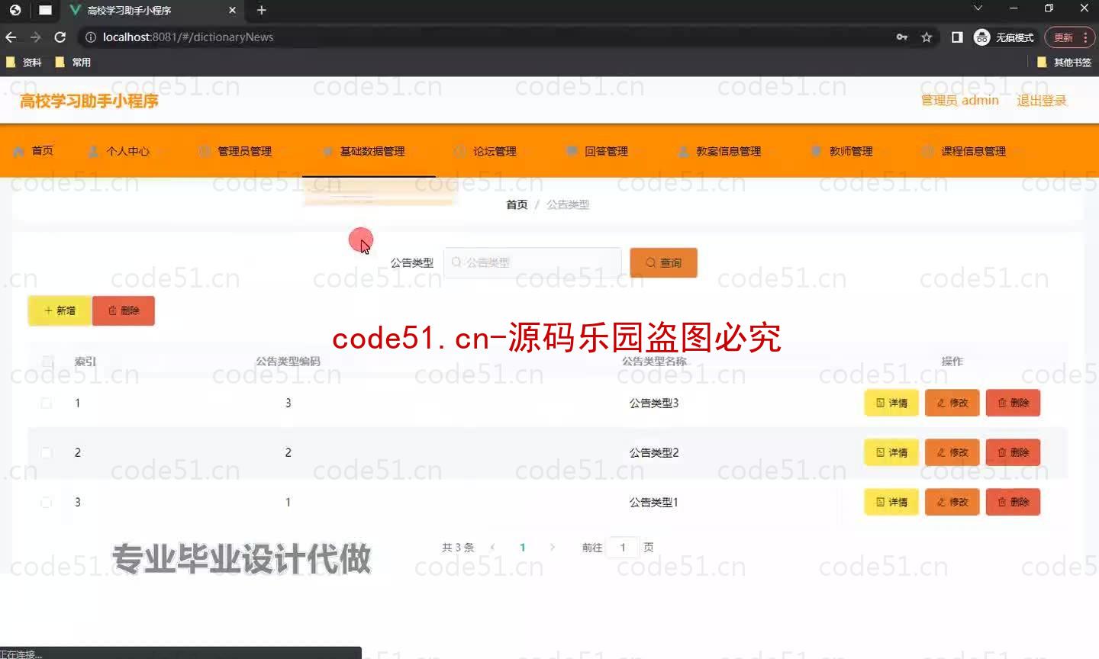Select page 1 in pagination
Screen dimensions: 1099x659
tap(523, 547)
